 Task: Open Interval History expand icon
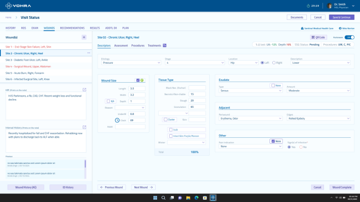[84, 127]
